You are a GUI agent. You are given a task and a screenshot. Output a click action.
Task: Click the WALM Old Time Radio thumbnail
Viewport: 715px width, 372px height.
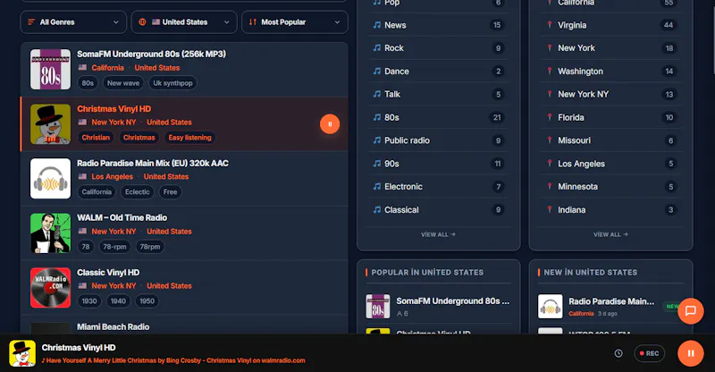[x=51, y=232]
